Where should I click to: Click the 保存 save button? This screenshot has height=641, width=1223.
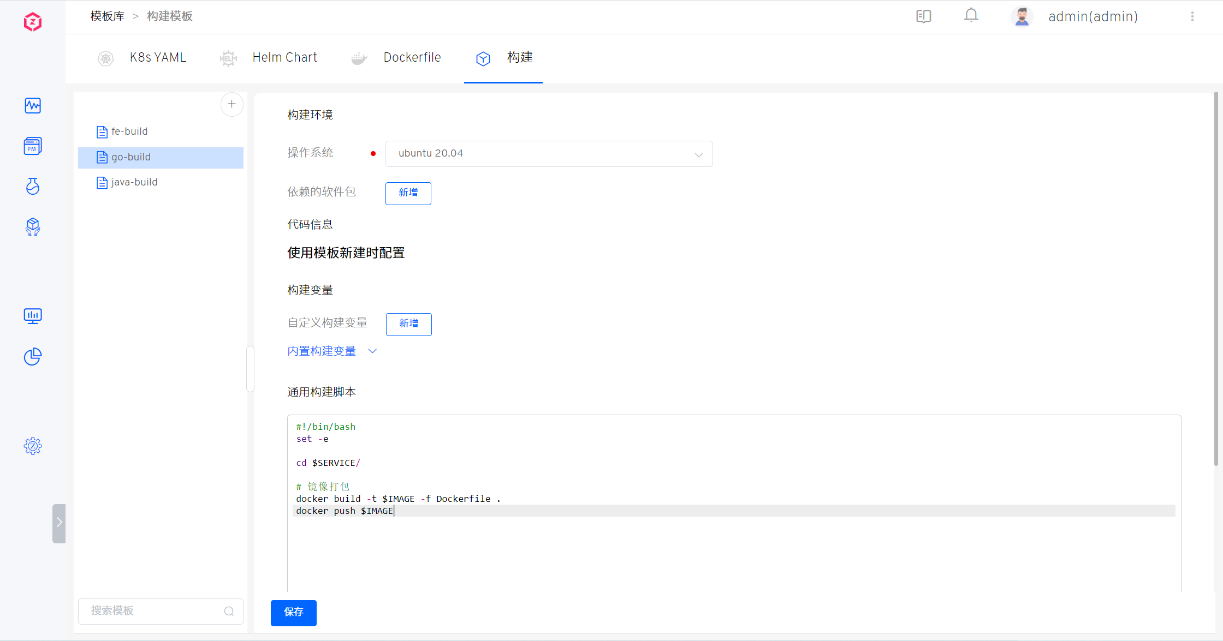pos(293,612)
